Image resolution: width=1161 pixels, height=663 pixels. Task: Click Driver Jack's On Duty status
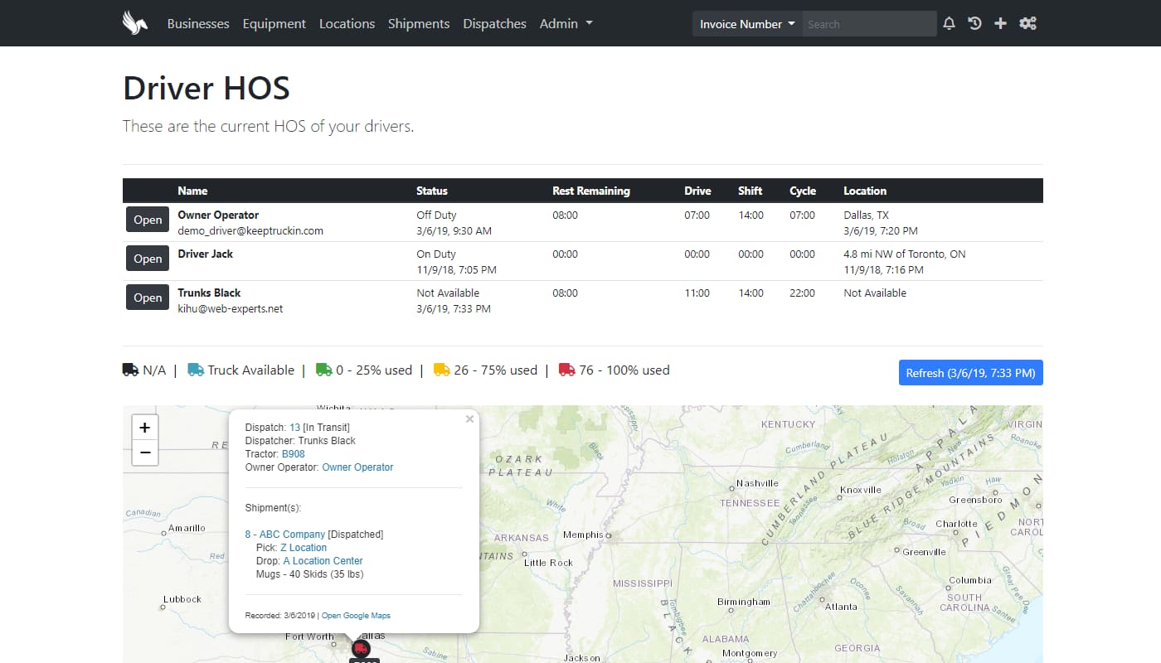pyautogui.click(x=436, y=254)
